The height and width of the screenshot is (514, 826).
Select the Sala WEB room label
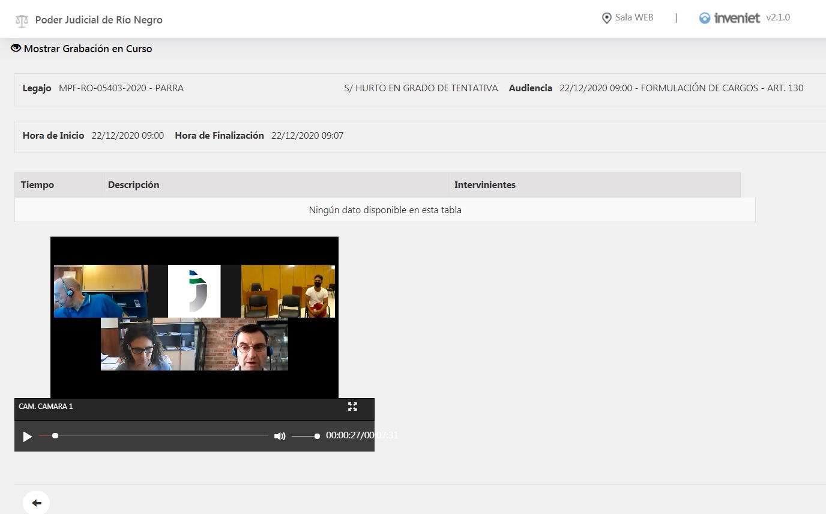pos(634,17)
